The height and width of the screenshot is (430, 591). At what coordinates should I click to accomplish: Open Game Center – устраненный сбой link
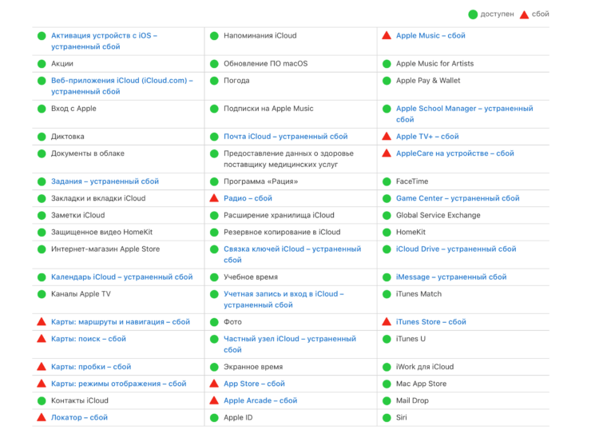(x=458, y=198)
